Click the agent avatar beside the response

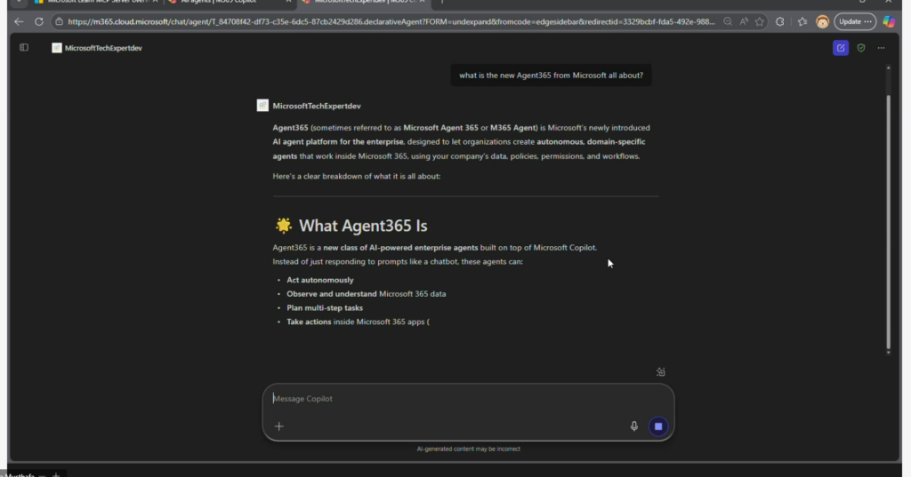pos(262,105)
